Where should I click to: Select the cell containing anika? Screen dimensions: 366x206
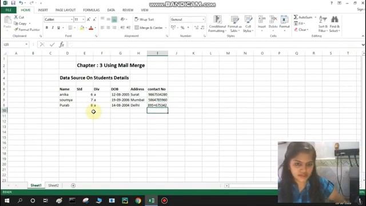coord(67,94)
